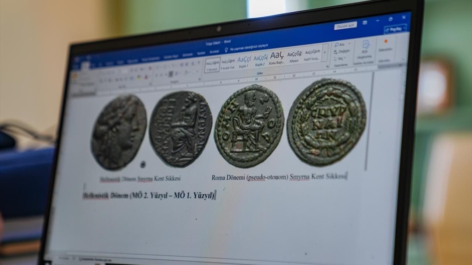472x265 pixels.
Task: Click the Paylaş share button
Action: [x=395, y=29]
